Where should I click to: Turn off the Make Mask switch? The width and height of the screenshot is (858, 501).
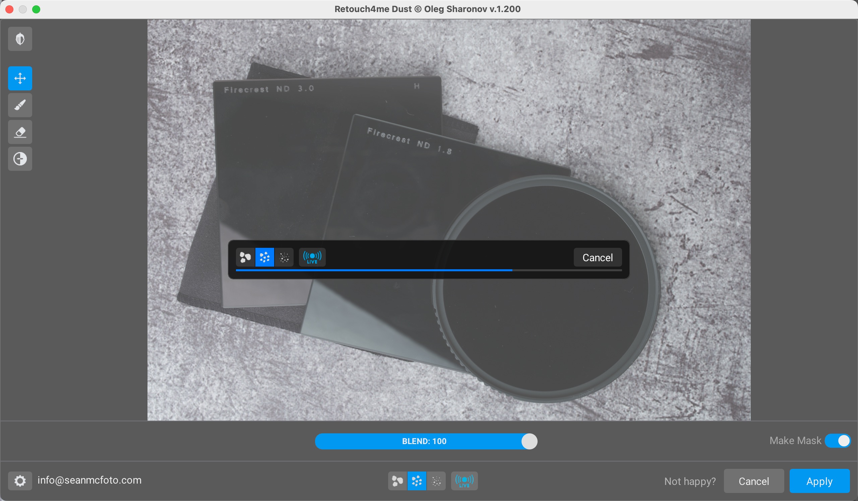pos(838,441)
